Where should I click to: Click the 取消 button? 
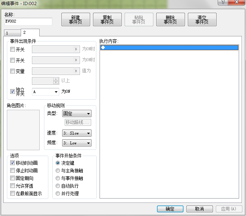[x=199, y=209]
